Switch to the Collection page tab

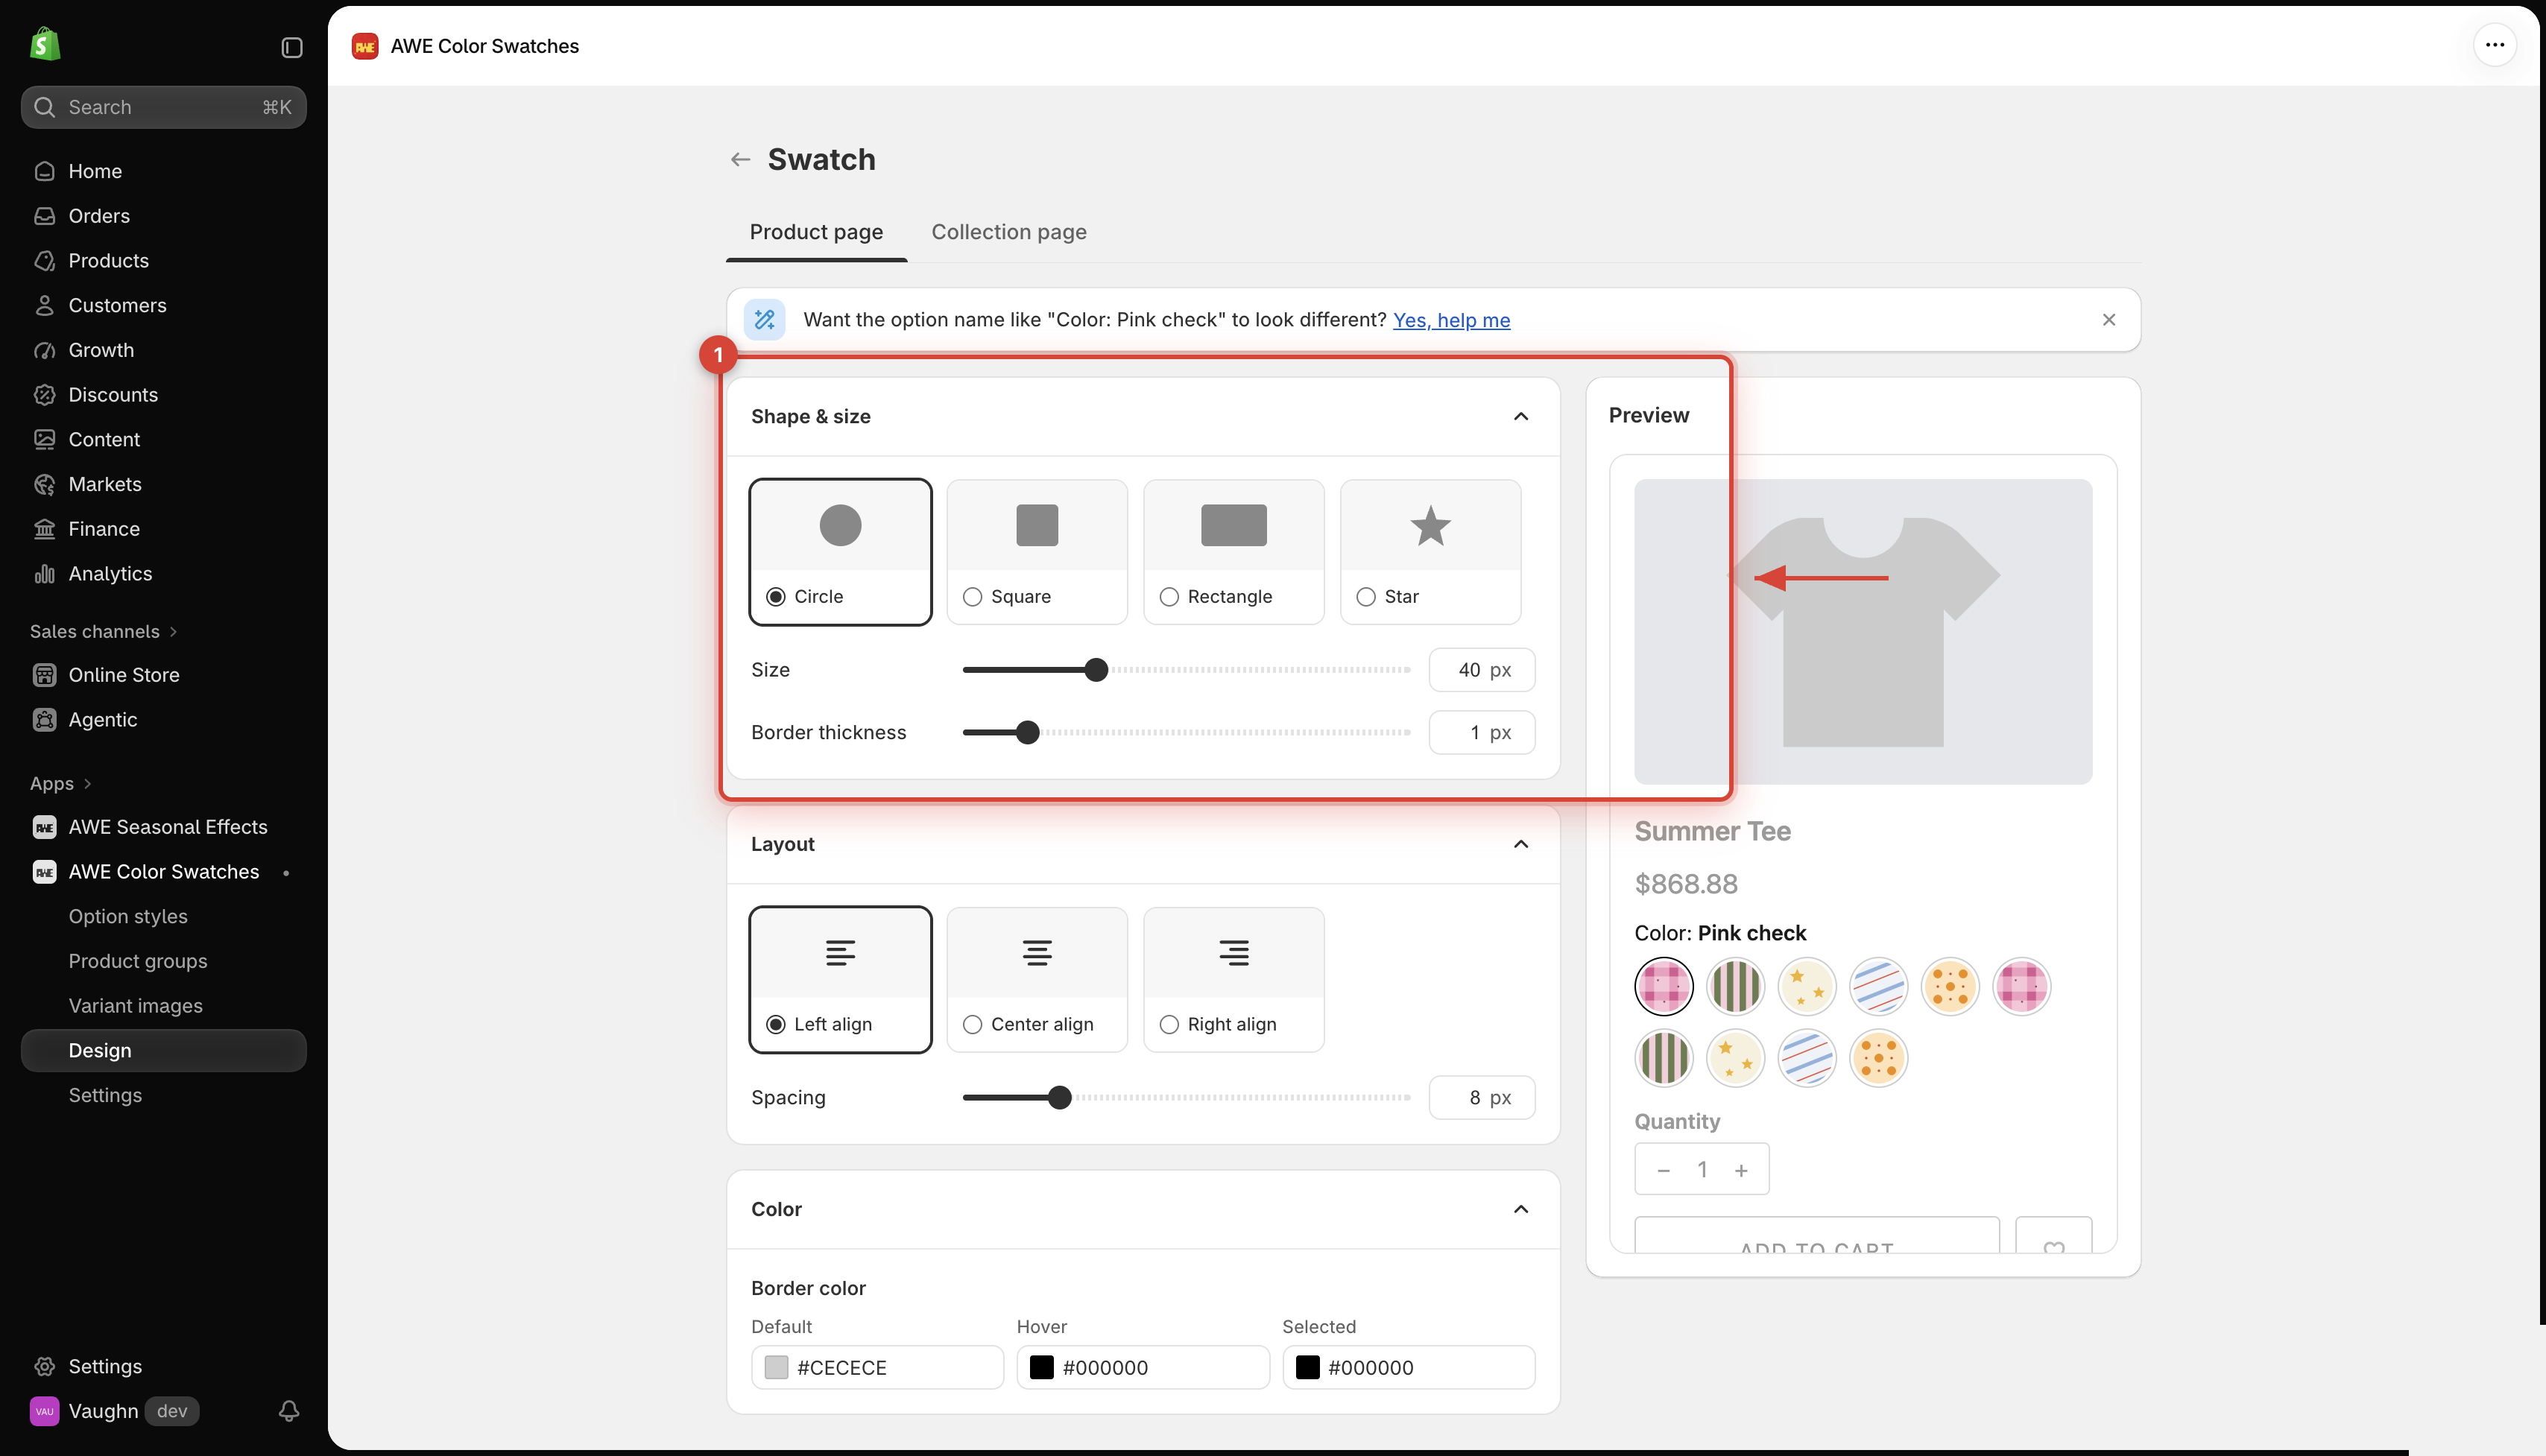(1008, 232)
